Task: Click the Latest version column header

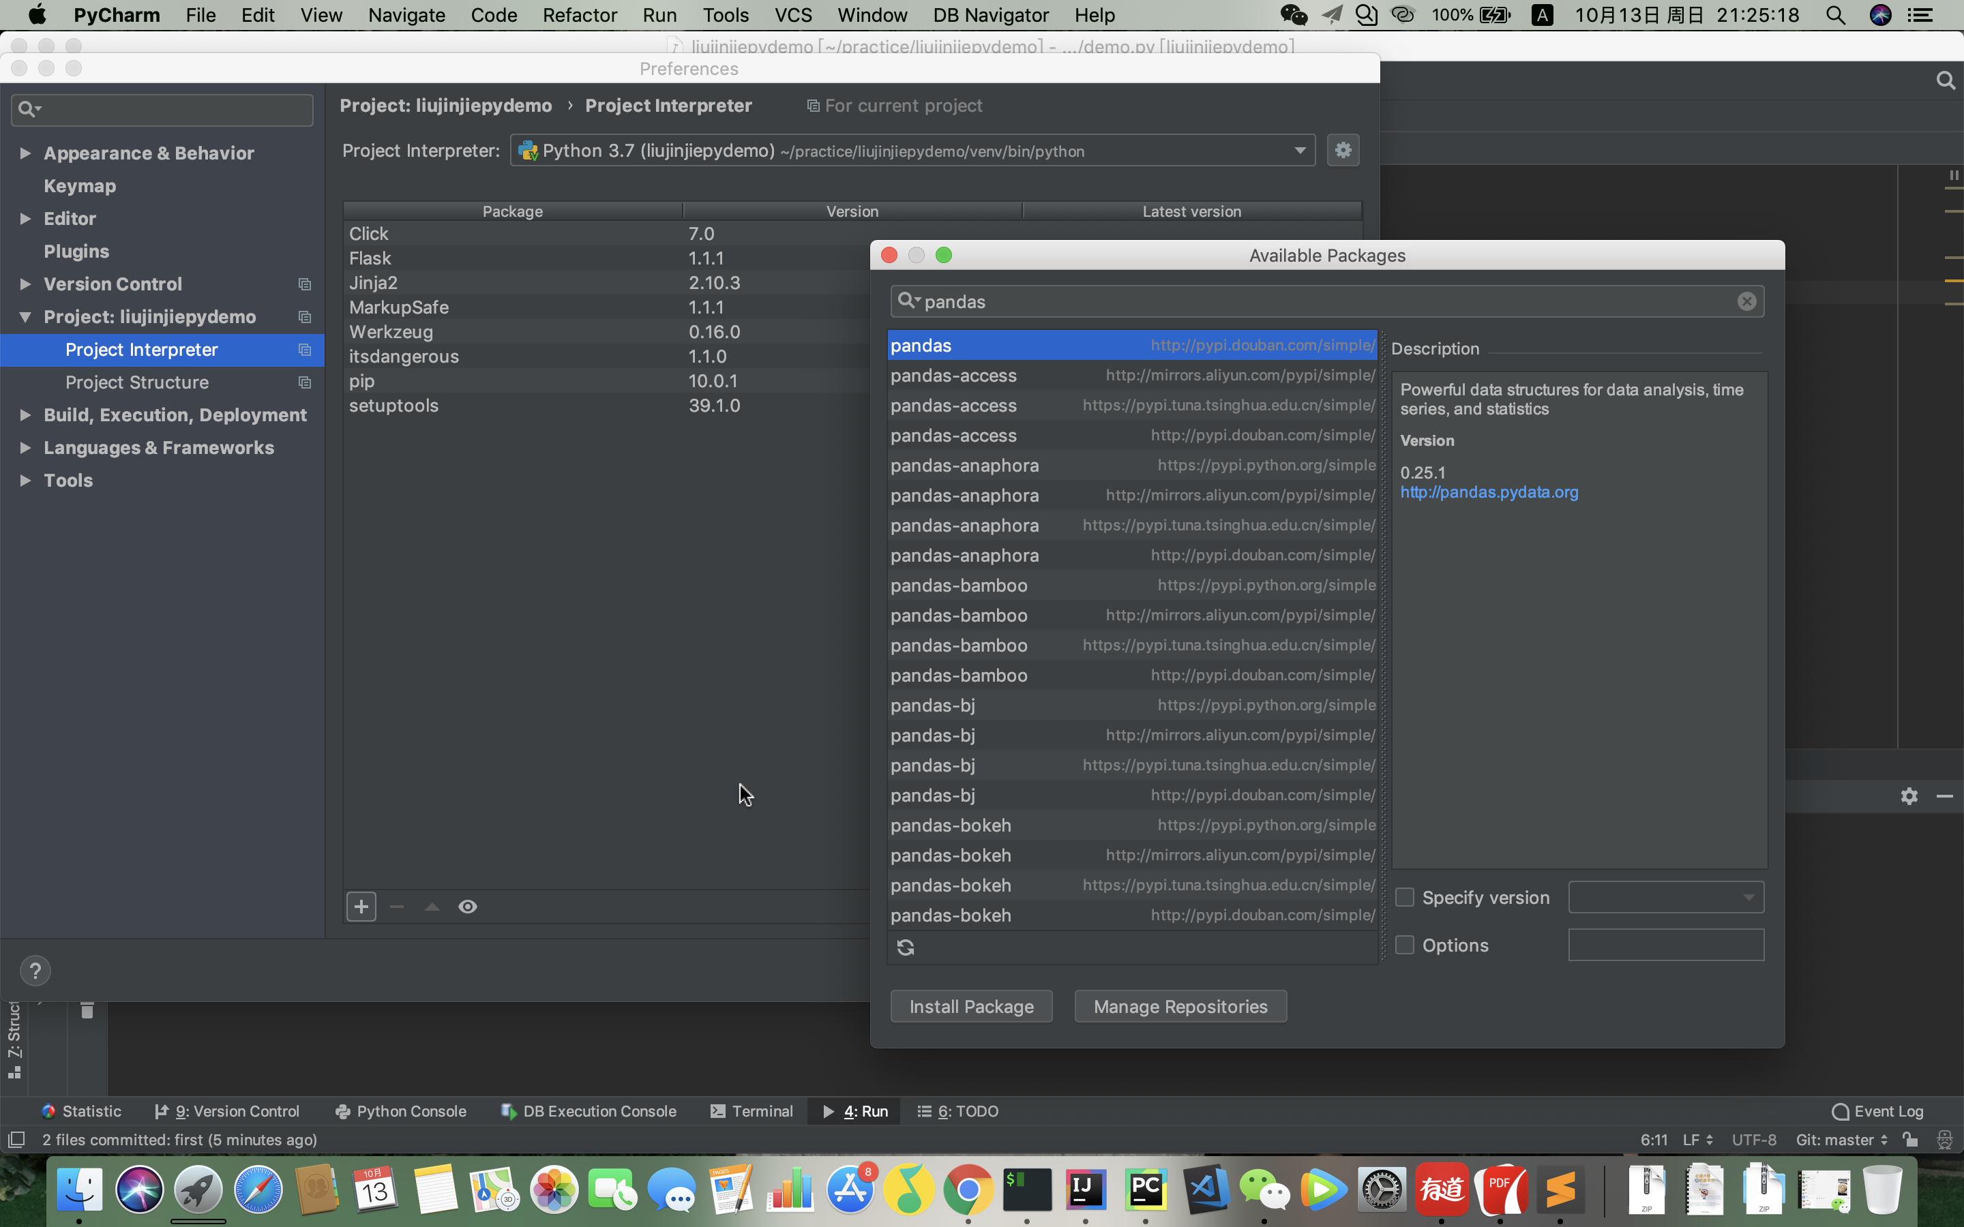Action: [x=1191, y=211]
